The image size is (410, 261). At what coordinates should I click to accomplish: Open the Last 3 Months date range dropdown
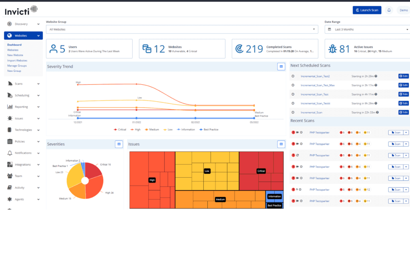tap(367, 29)
